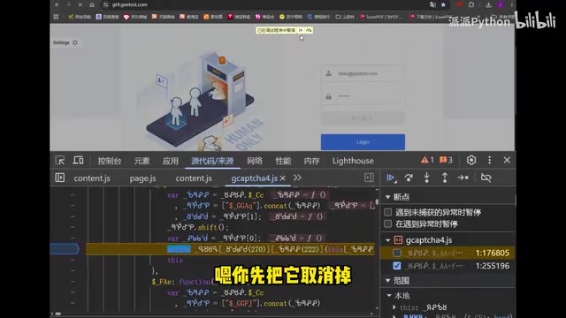Resume script execution in debugger toolbar
The width and height of the screenshot is (566, 318).
point(391,178)
